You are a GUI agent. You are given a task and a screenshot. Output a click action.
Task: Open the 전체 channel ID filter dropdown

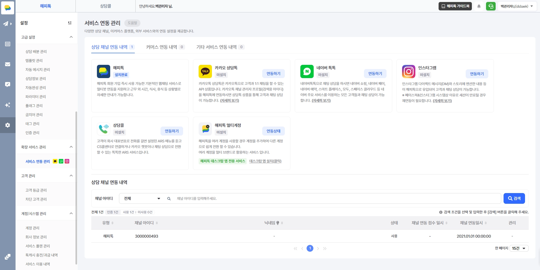coord(142,198)
